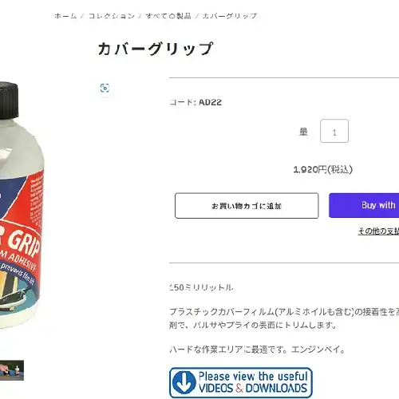Click the image zoom magnifier icon
Image resolution: width=399 pixels, height=399 pixels.
pos(105,88)
